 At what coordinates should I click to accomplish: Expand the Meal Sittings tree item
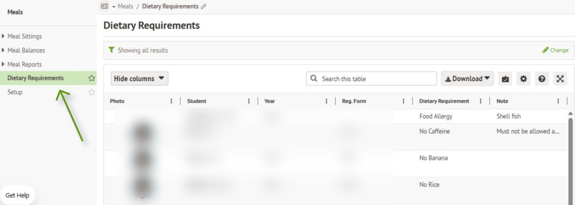tap(3, 36)
